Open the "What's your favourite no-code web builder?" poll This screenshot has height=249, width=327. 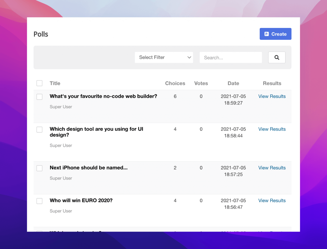coord(103,96)
